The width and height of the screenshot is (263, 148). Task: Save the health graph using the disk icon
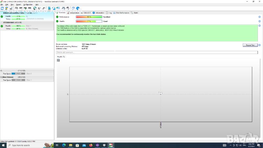click(x=58, y=60)
